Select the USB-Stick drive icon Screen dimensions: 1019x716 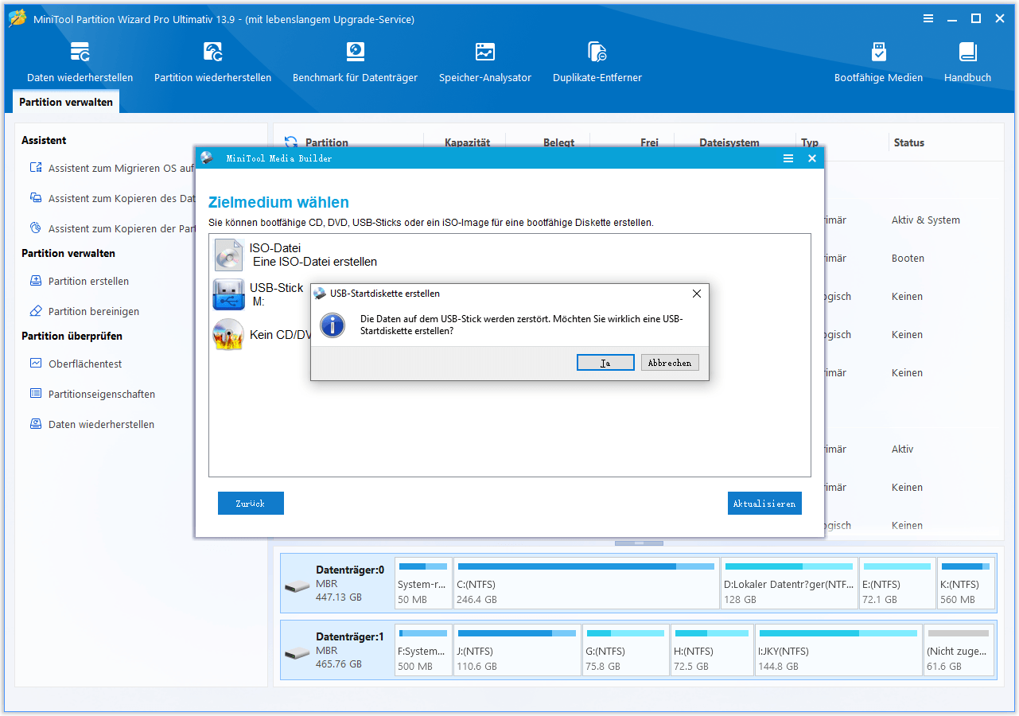pos(228,294)
